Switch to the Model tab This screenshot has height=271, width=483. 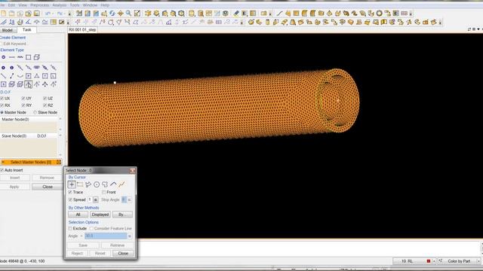click(7, 30)
